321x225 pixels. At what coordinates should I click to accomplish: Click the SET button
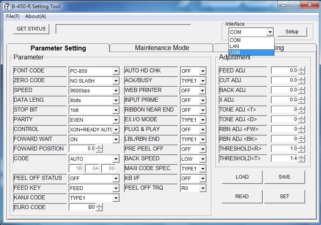[x=284, y=197]
